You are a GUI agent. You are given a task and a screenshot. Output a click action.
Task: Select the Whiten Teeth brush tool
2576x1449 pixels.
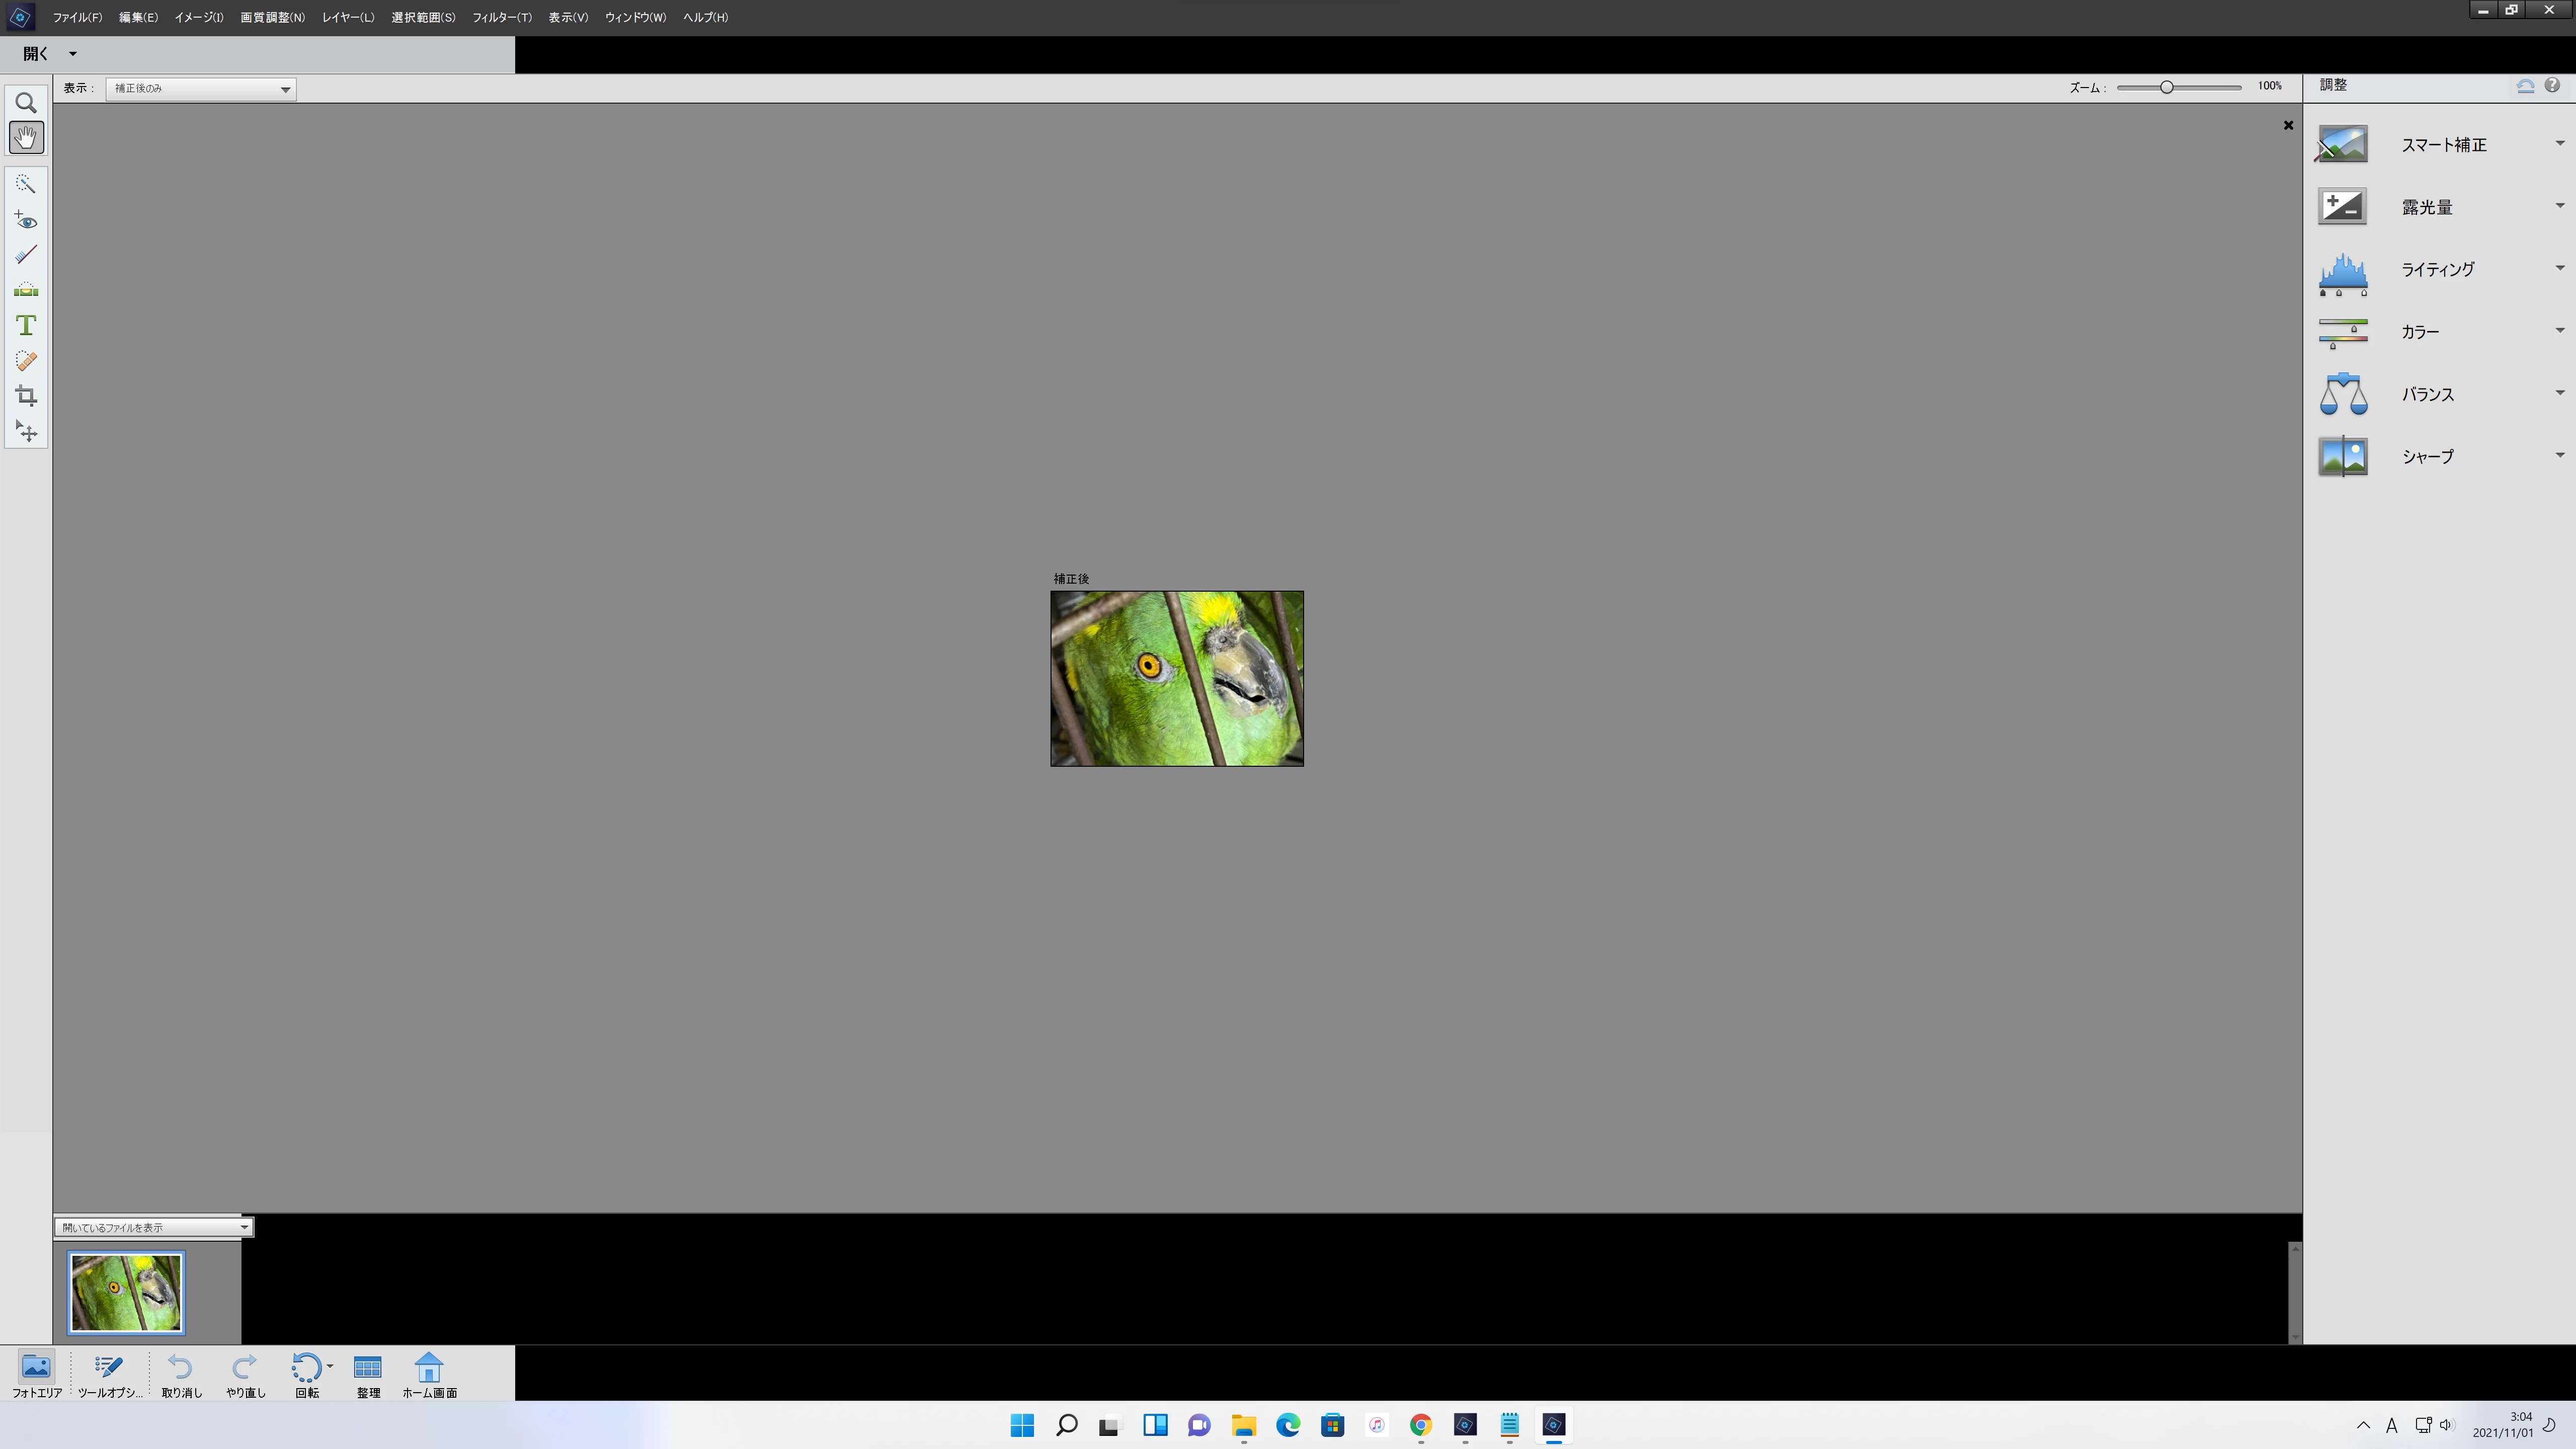pyautogui.click(x=26, y=255)
